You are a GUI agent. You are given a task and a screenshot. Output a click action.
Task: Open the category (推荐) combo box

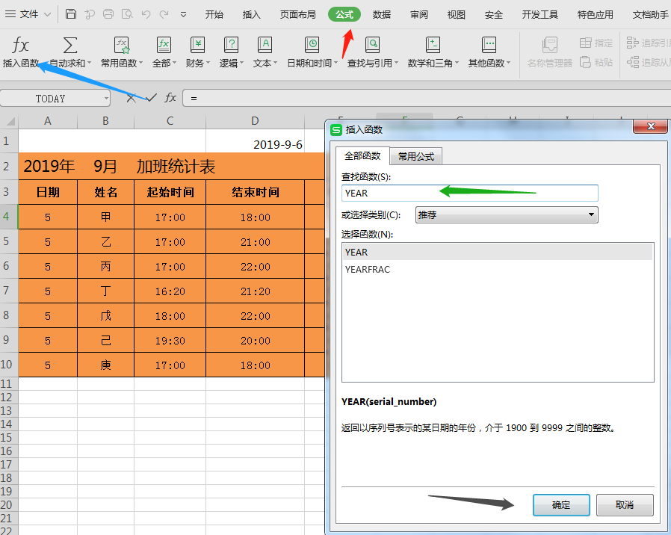(x=507, y=214)
